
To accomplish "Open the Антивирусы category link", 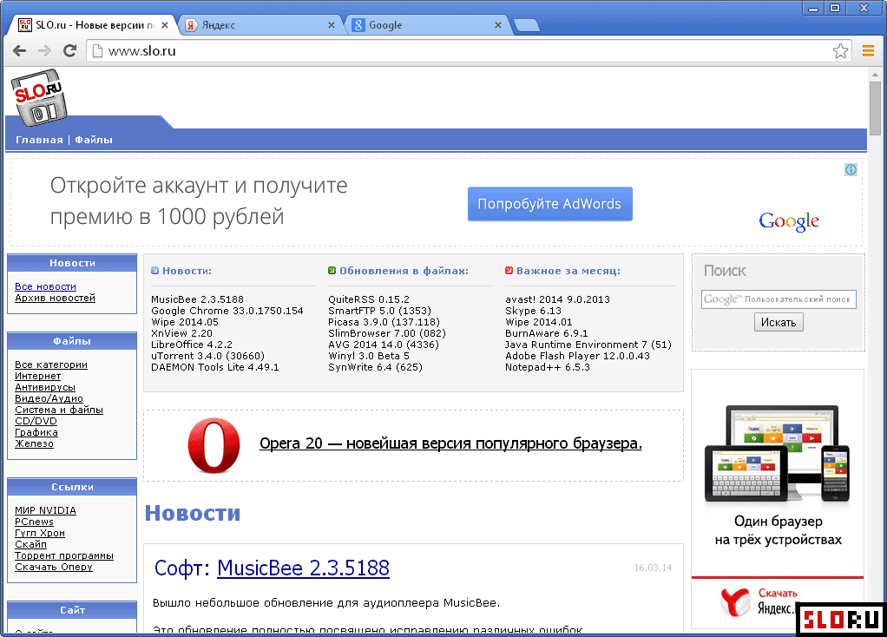I will tap(44, 388).
